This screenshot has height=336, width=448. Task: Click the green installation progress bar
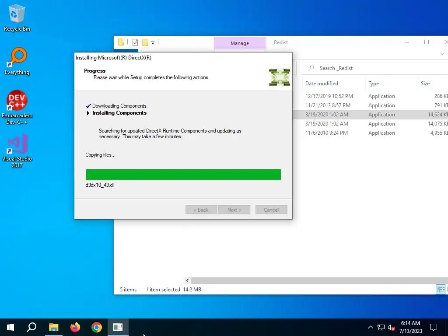[x=183, y=175]
